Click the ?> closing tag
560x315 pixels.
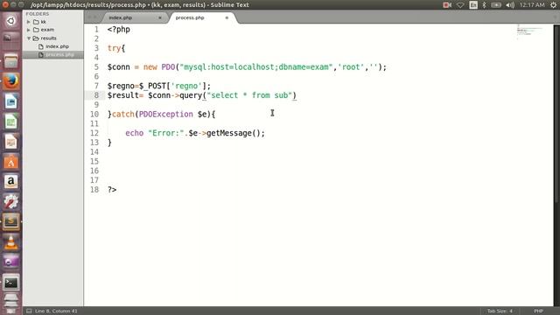coord(112,190)
